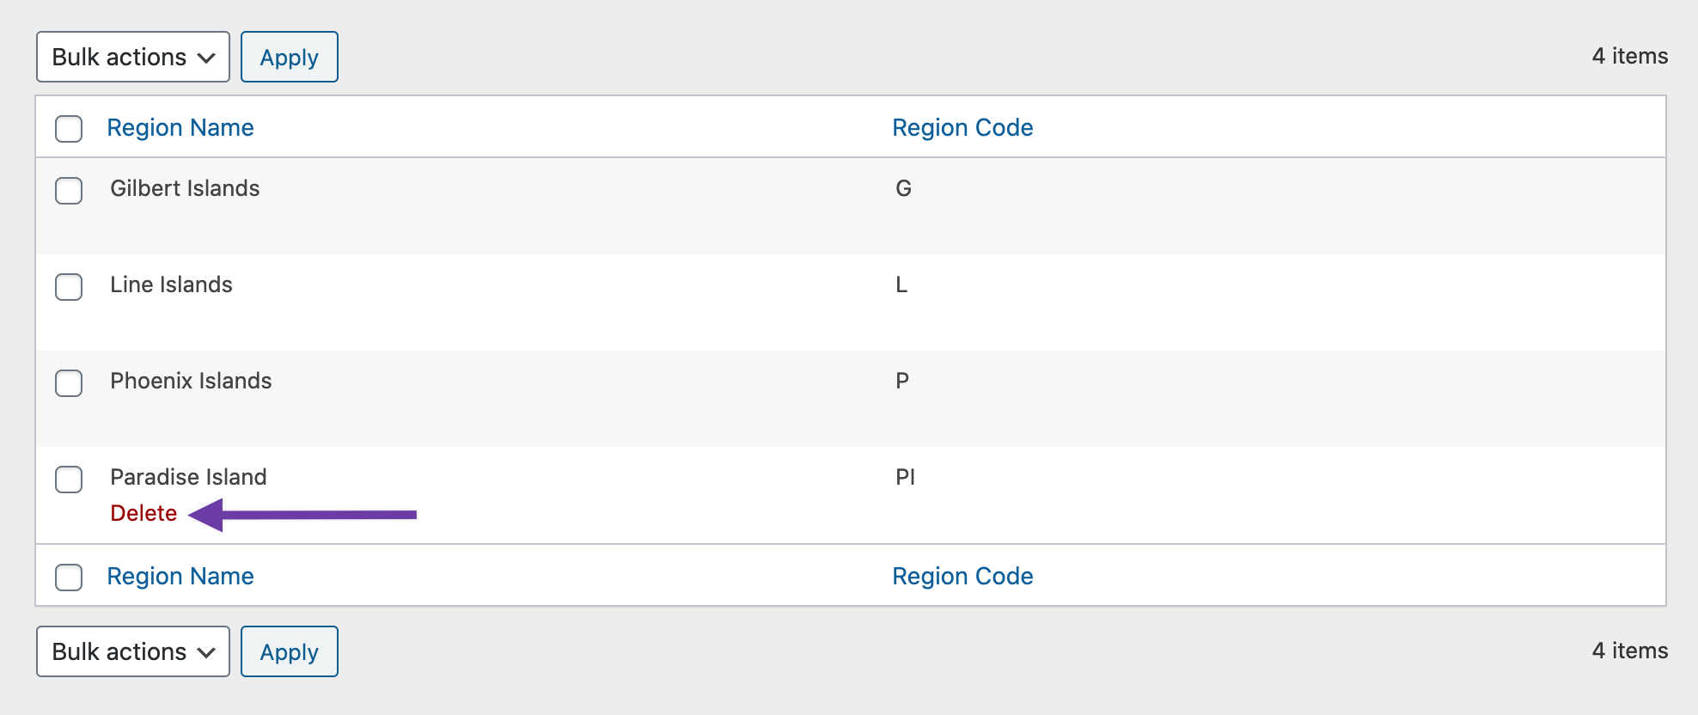Sort by the Region Name column header

point(180,127)
